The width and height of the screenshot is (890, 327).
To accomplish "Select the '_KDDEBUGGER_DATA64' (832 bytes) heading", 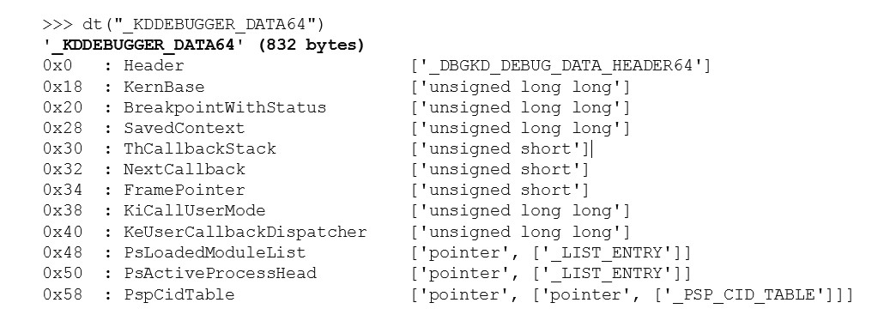I will 203,45.
